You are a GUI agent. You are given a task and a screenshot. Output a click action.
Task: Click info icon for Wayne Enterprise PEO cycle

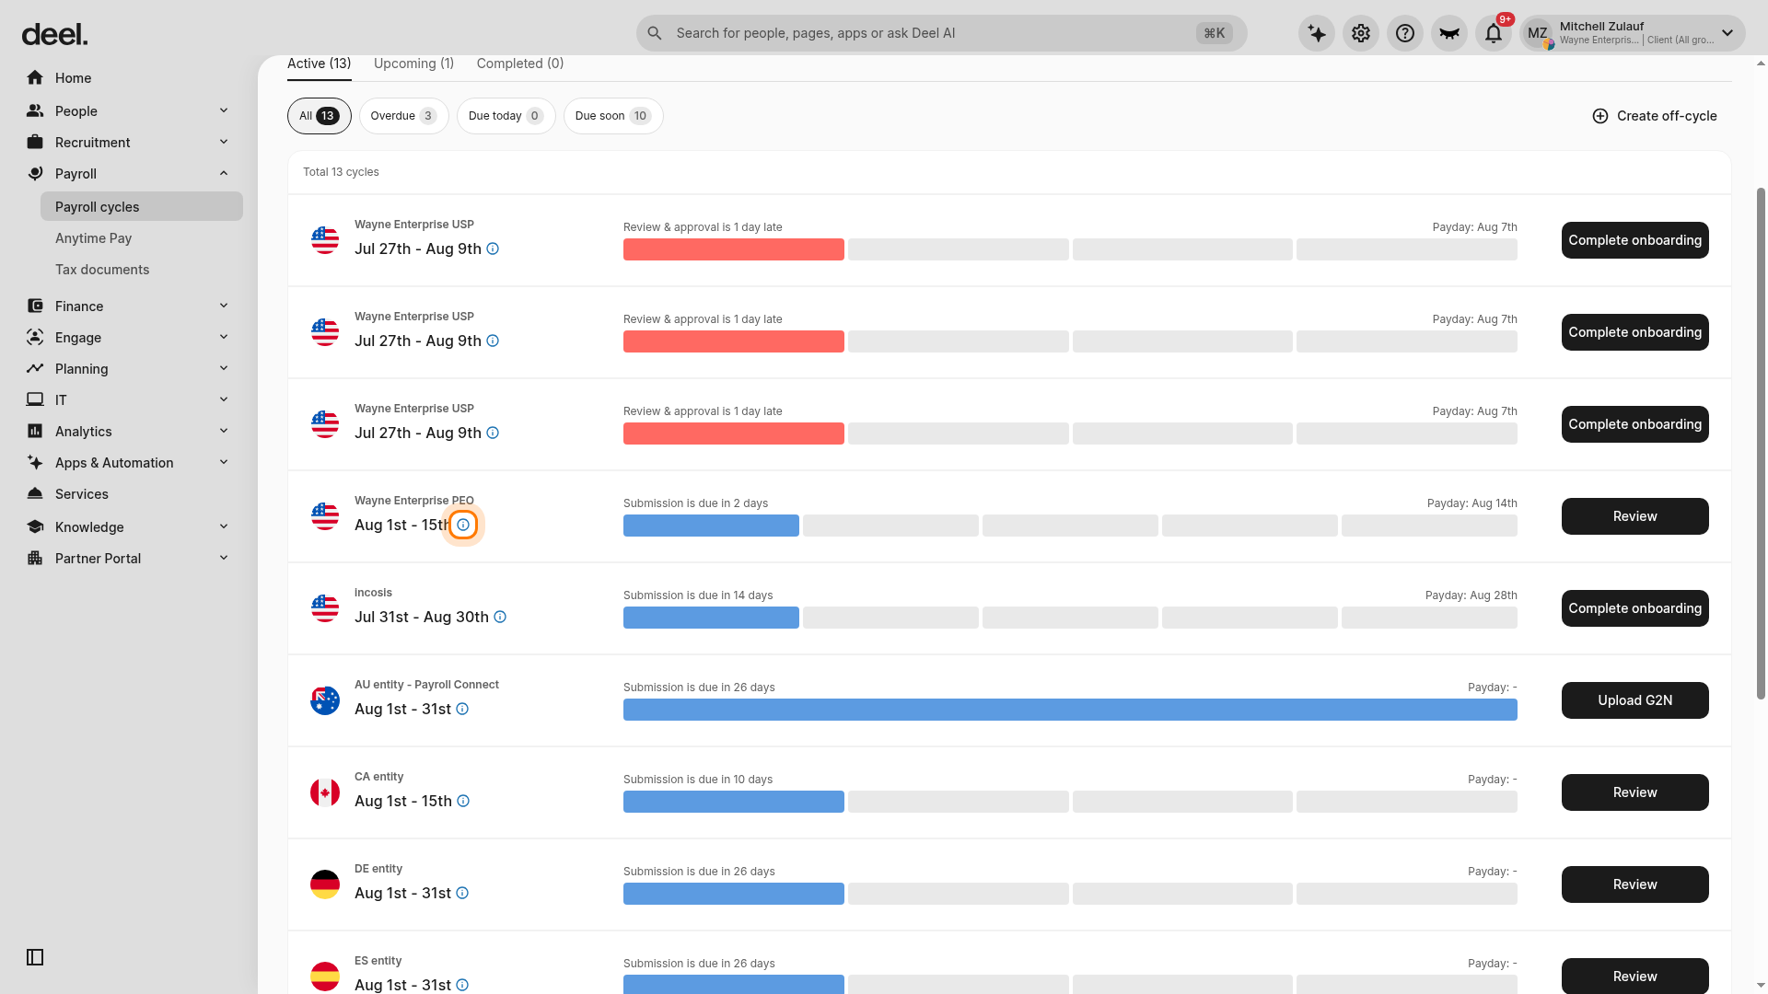[463, 526]
